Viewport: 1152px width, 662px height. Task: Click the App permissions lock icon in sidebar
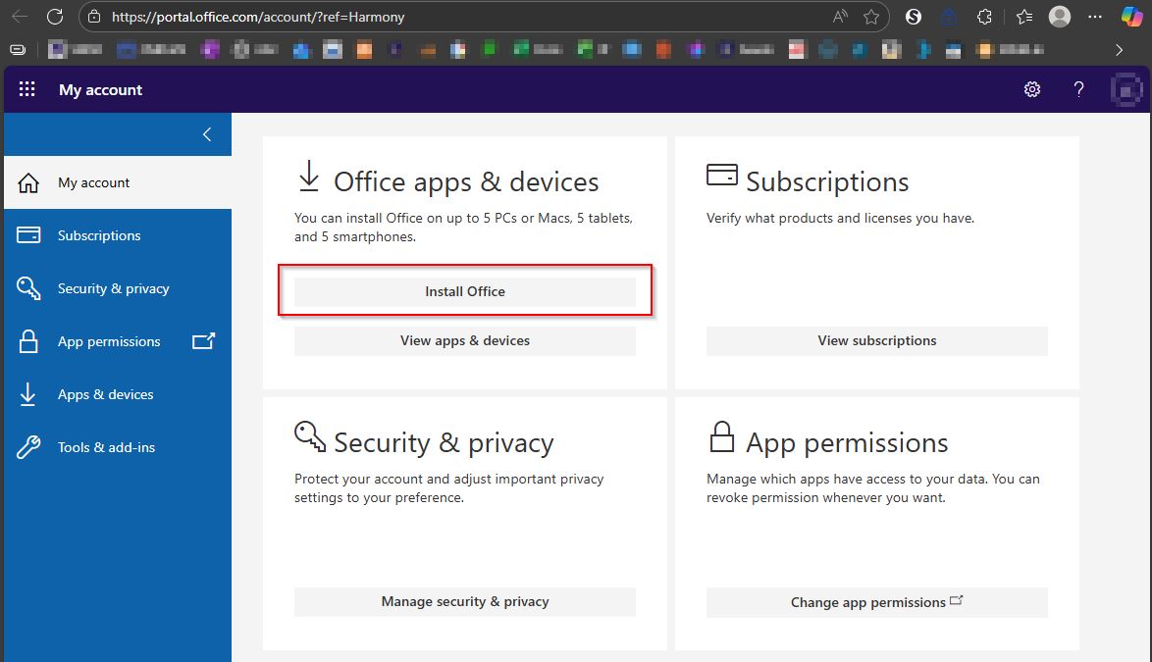(28, 341)
